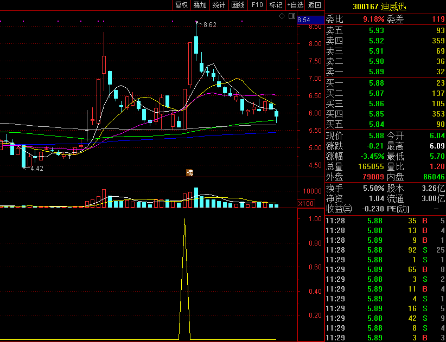Select the 卖三 price 5.91

[377, 51]
